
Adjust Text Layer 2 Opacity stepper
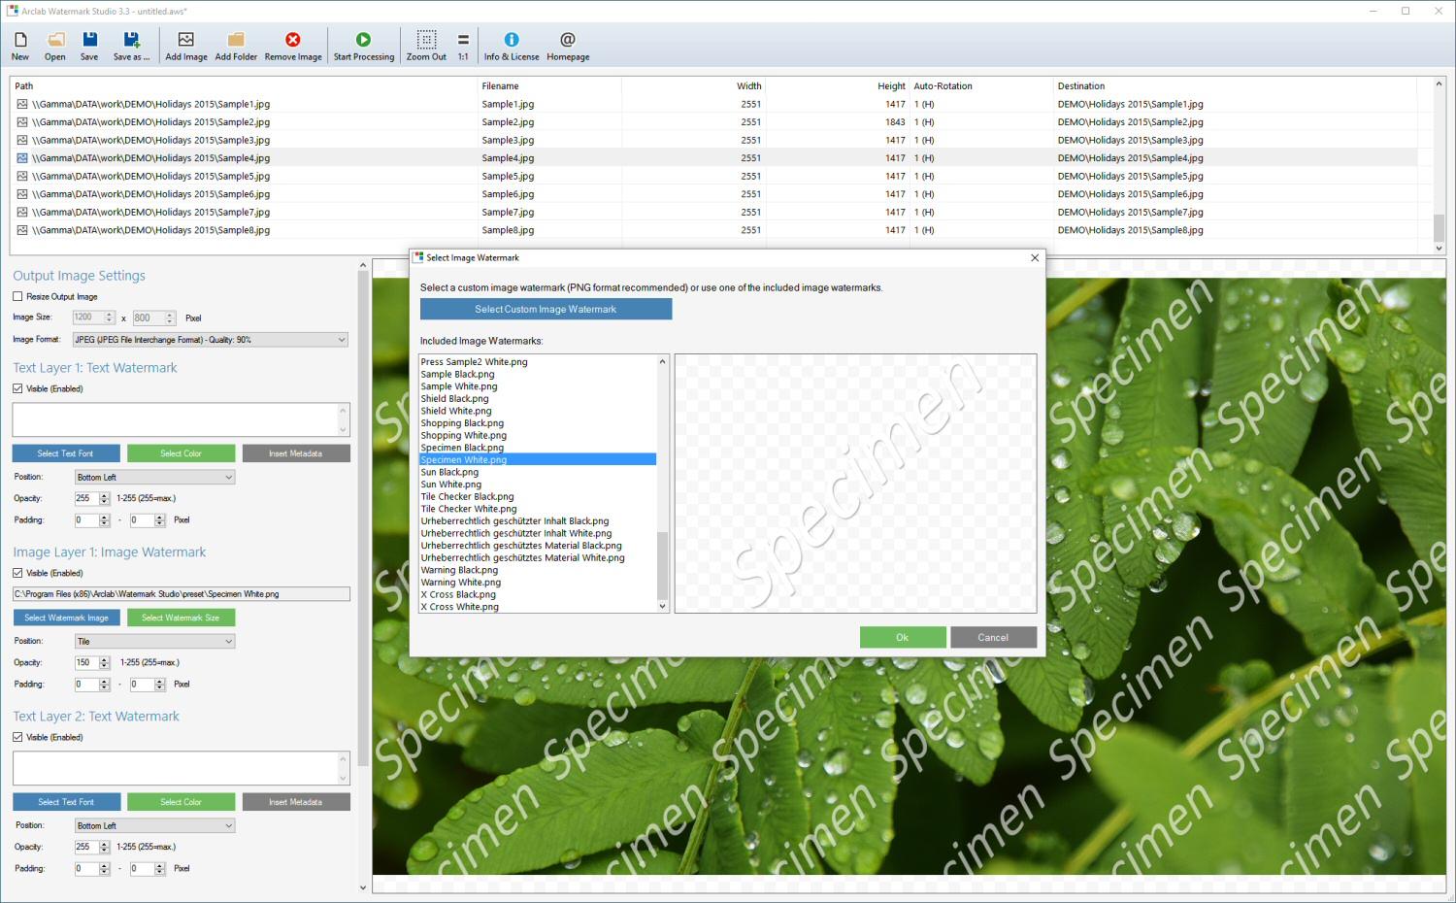104,847
